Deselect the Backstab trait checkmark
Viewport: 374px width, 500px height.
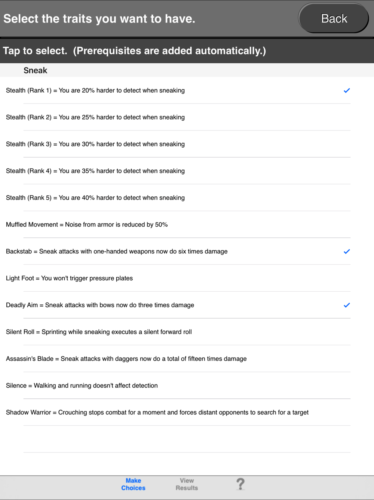[x=347, y=251]
